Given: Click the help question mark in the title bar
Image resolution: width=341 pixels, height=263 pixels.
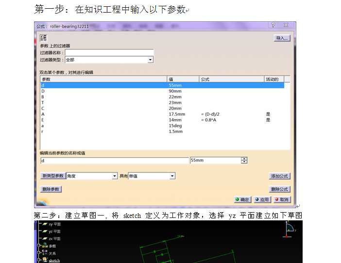Looking at the screenshot, I should click(273, 25).
